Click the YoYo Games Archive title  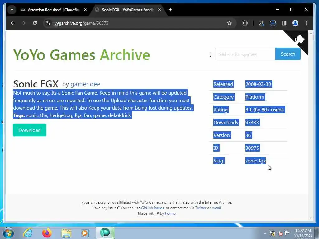82,55
